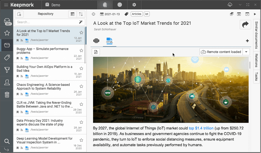Screen dimensions: 261x153
Task: Expand the Remote content loaded dropdown arrow
Action: (246, 52)
